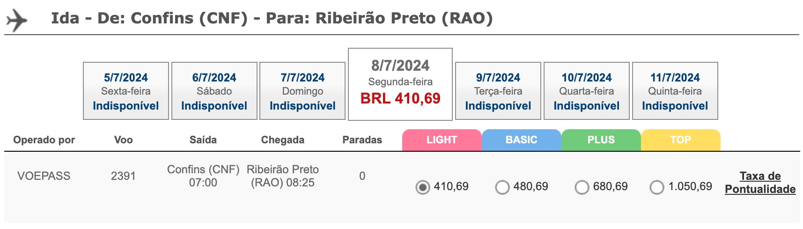Viewport: 803px width, 229px height.
Task: Select the PLUS fare radio 680,69
Action: (x=582, y=187)
